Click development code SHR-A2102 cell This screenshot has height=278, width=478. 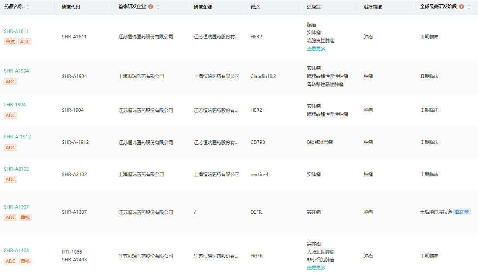[74, 174]
